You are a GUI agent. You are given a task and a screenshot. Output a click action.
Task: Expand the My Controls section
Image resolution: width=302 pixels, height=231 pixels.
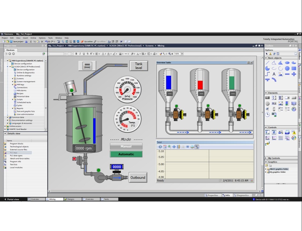[266, 158]
